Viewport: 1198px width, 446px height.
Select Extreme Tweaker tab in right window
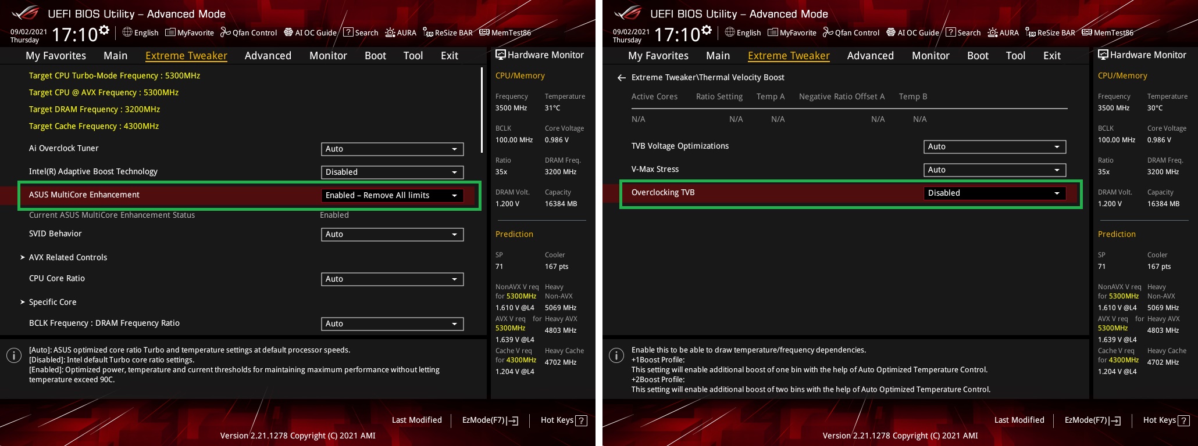[789, 56]
